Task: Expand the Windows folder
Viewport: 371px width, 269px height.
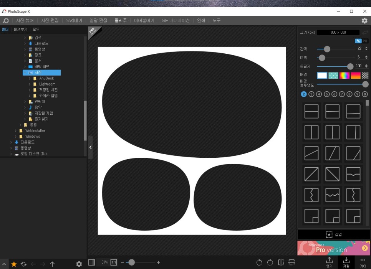Action: click(x=16, y=136)
